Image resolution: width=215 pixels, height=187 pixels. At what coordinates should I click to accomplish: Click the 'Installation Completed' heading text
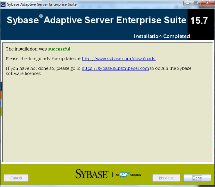click(162, 36)
